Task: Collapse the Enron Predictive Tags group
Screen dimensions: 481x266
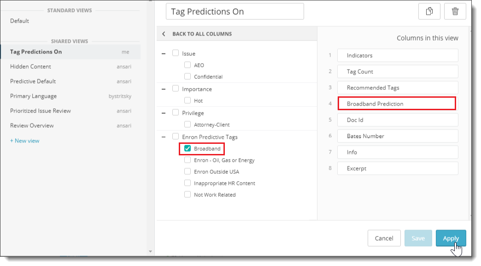Action: [x=164, y=137]
